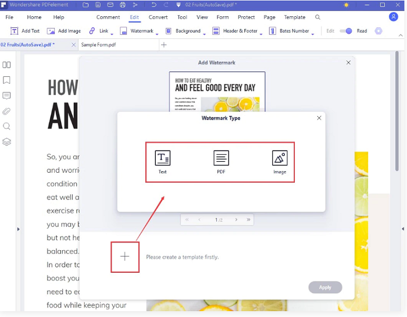Toggle the Edit/Read mode switch
The width and height of the screenshot is (407, 317).
pyautogui.click(x=346, y=31)
